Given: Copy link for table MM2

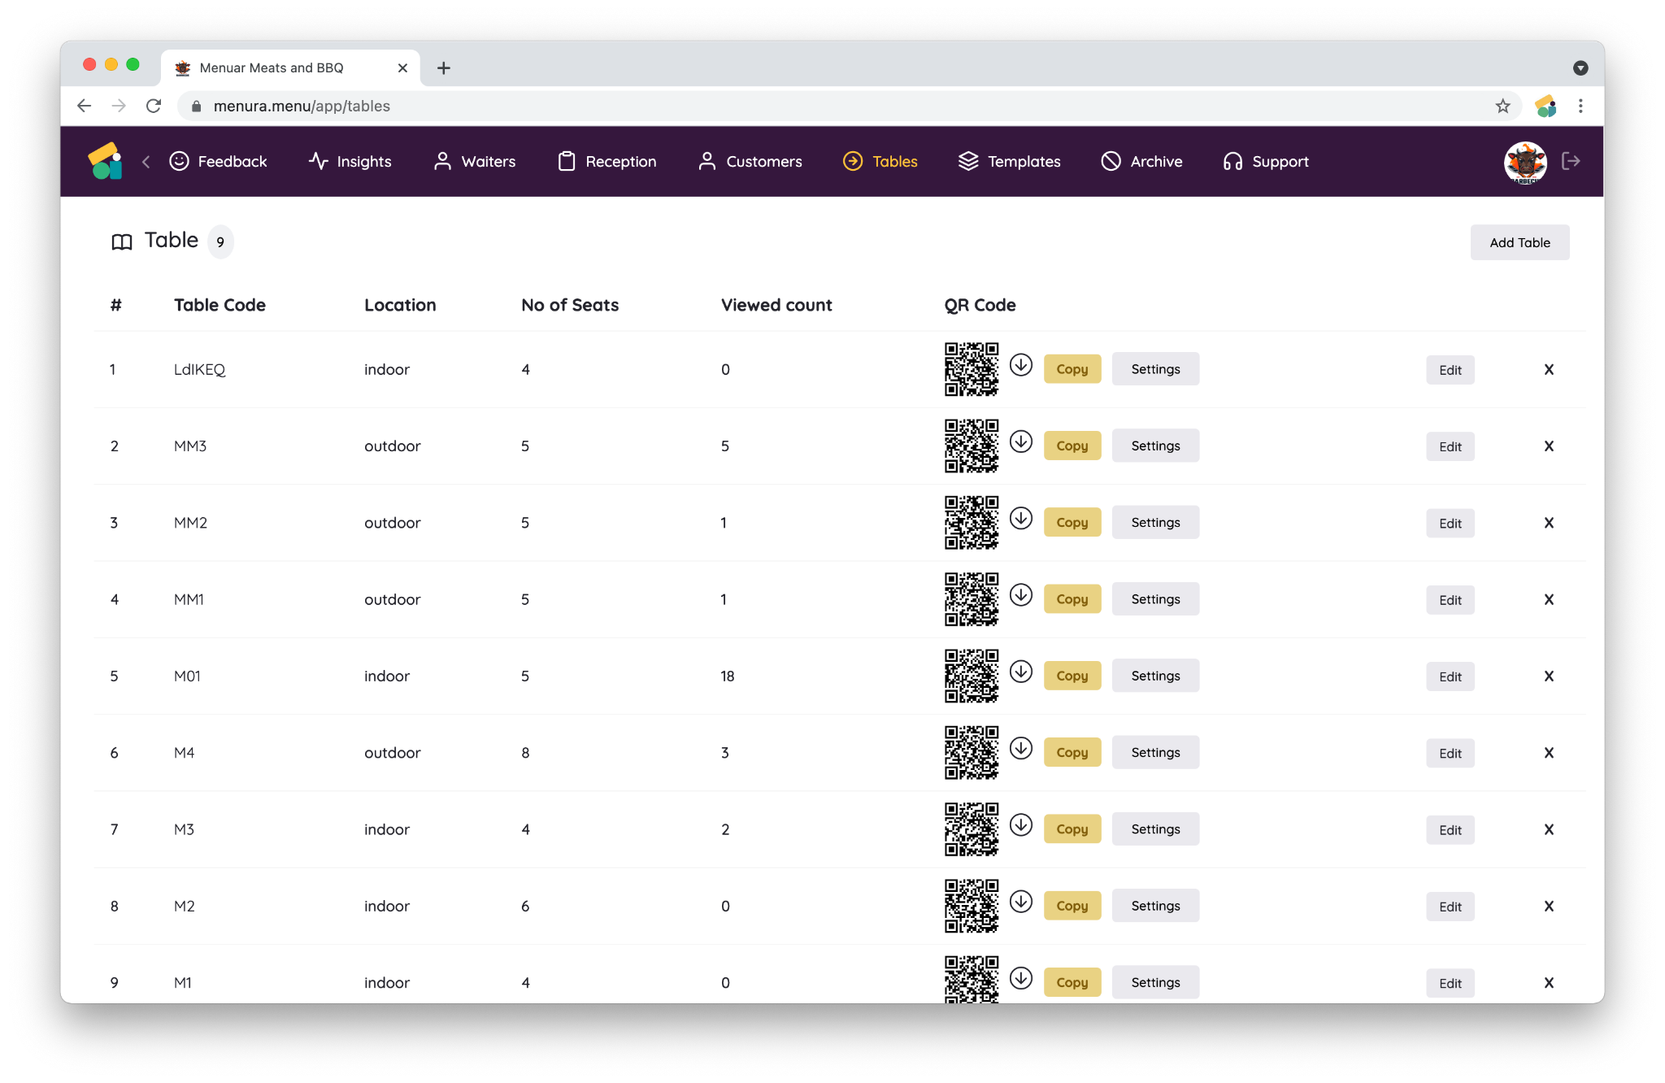Looking at the screenshot, I should coord(1072,523).
